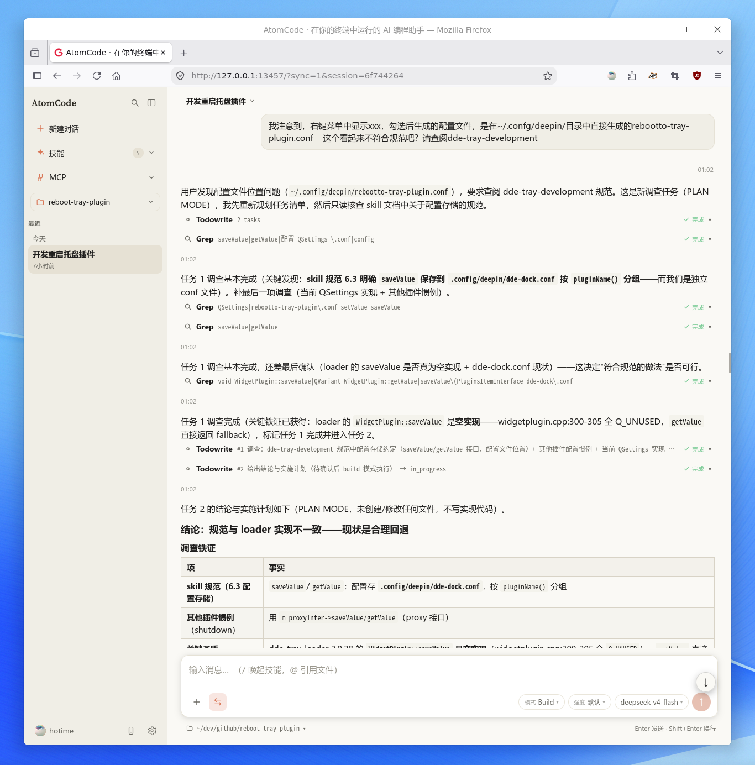Open settings gear next to hotime
This screenshot has height=765, width=755.
152,731
